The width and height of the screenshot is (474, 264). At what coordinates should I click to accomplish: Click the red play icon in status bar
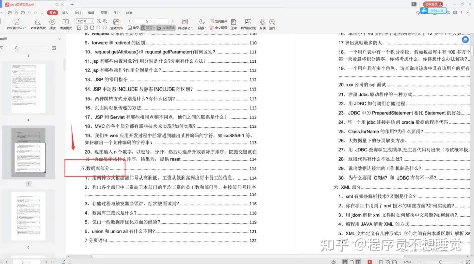coord(370,261)
